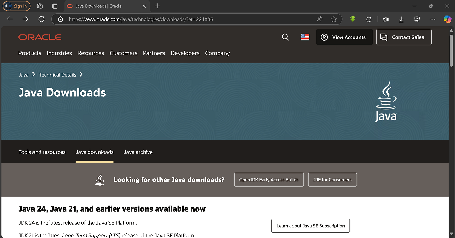Open the country selector flag dropdown
The width and height of the screenshot is (455, 238).
click(x=305, y=37)
